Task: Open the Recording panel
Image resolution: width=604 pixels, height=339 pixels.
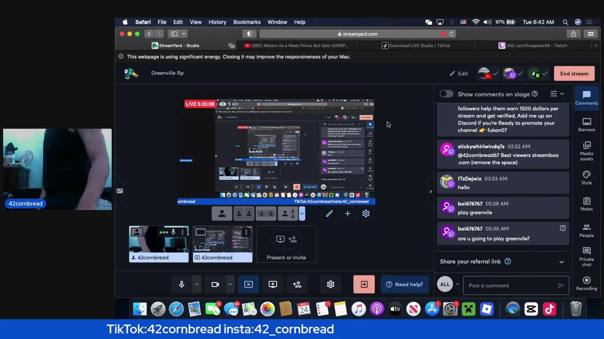Action: (x=587, y=284)
